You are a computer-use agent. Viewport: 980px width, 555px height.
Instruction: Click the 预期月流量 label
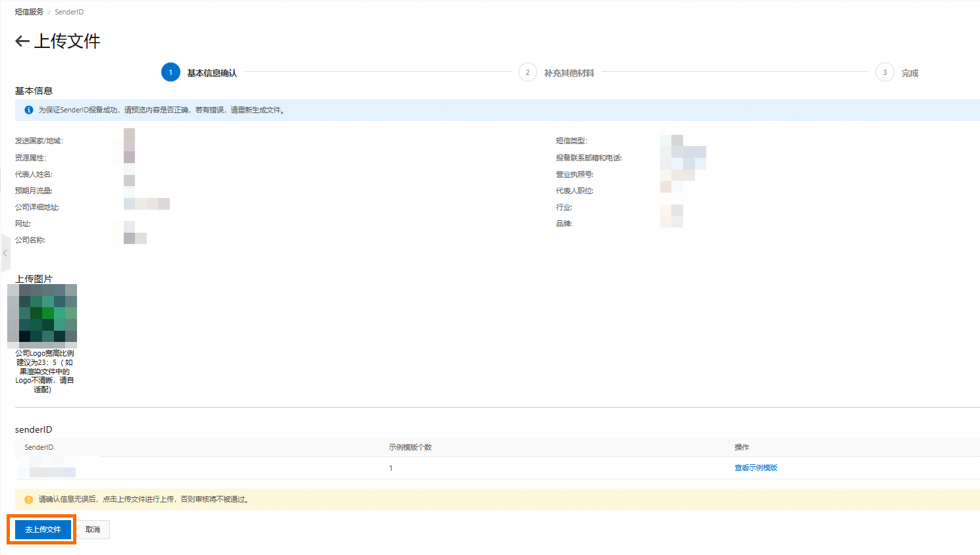click(x=34, y=191)
